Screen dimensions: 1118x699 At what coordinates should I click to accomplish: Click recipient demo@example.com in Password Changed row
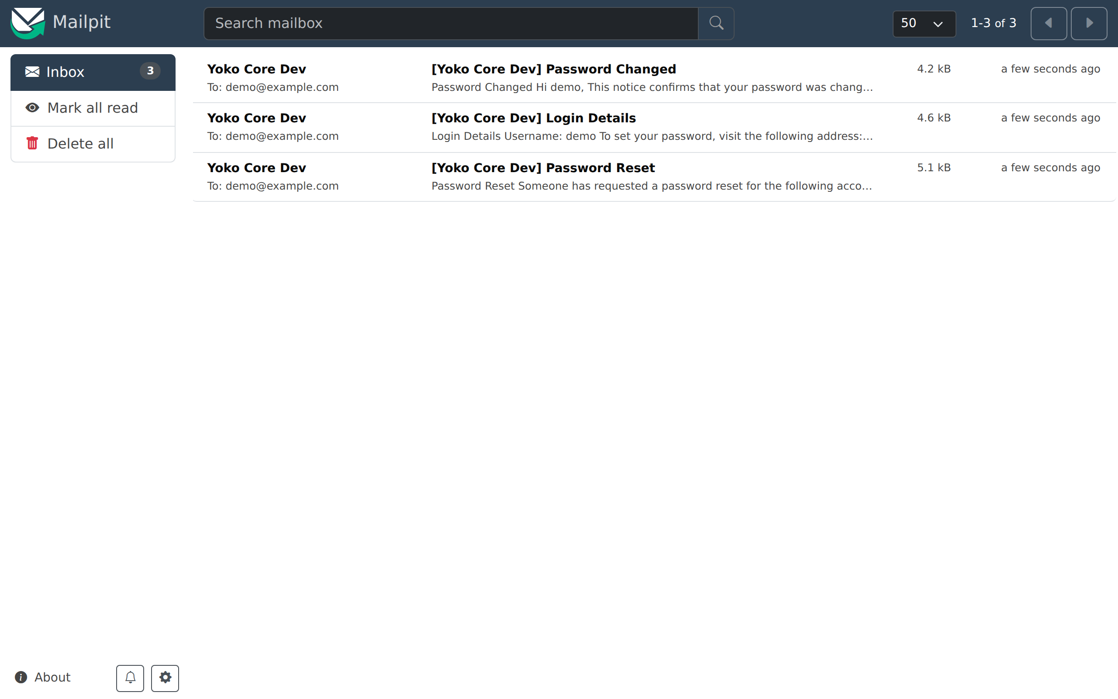click(x=282, y=87)
